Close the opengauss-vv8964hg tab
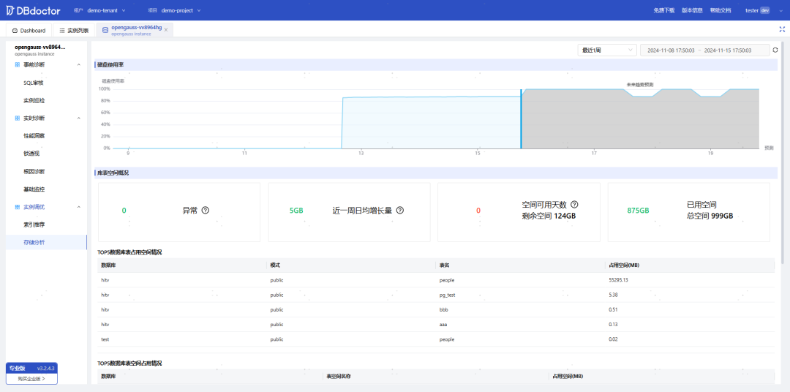The width and height of the screenshot is (790, 392). tap(166, 30)
